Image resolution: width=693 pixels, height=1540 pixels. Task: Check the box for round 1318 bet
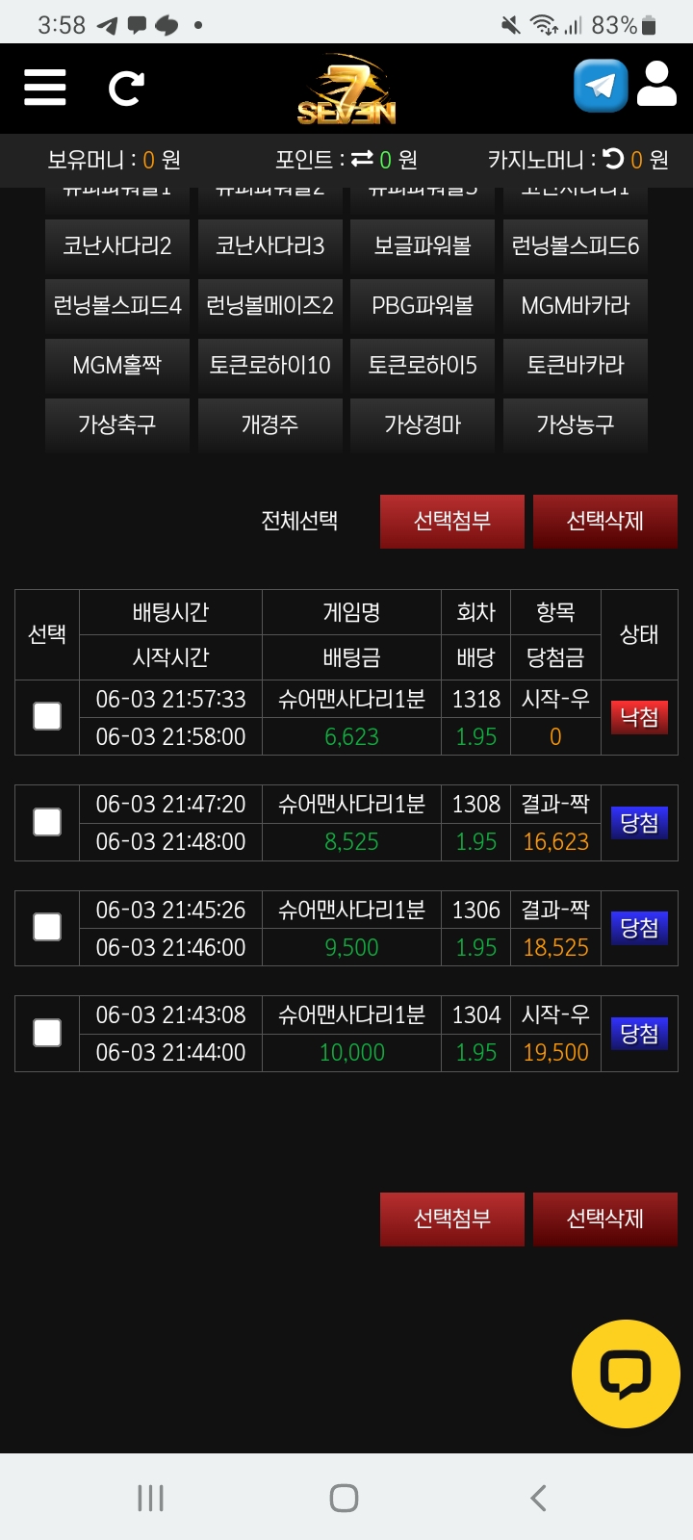[47, 717]
